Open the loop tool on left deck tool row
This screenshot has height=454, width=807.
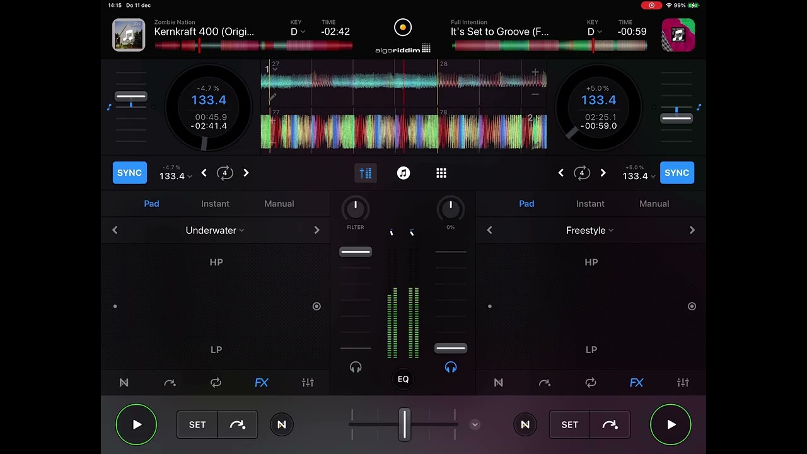tap(216, 383)
